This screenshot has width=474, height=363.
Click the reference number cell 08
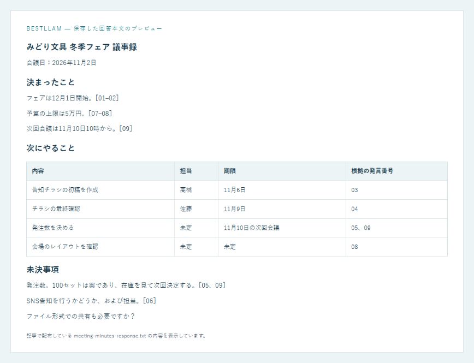click(396, 247)
